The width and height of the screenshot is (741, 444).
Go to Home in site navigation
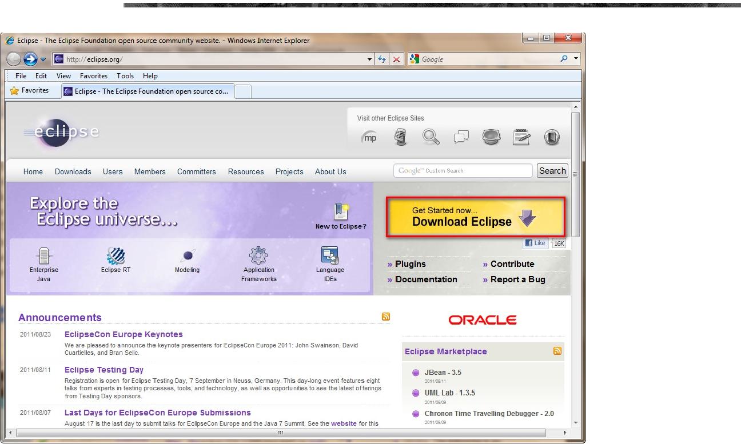click(33, 171)
